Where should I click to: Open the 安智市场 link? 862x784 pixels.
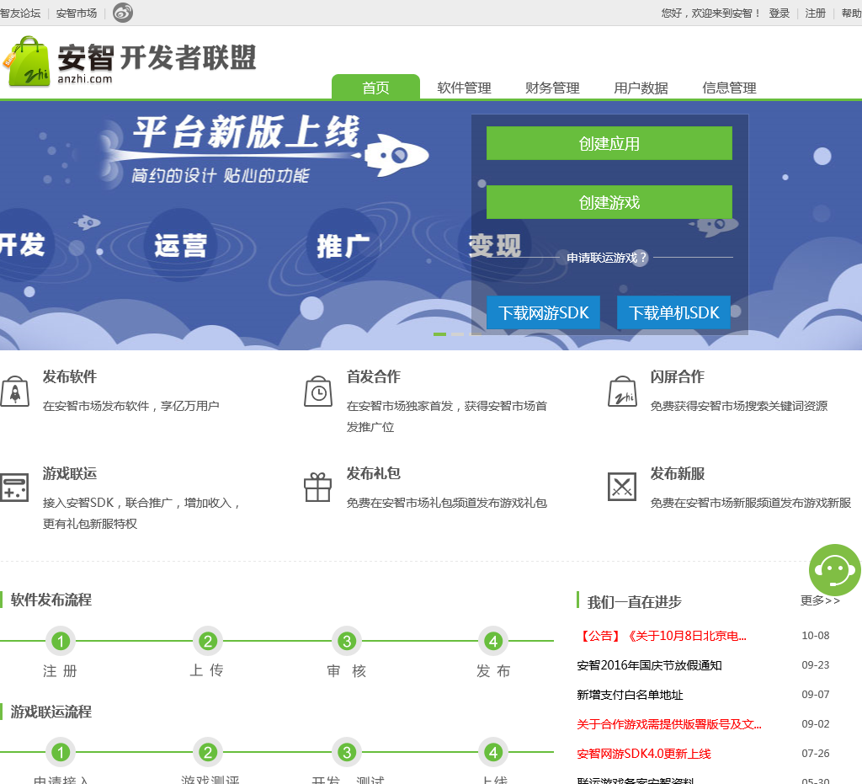click(x=77, y=13)
